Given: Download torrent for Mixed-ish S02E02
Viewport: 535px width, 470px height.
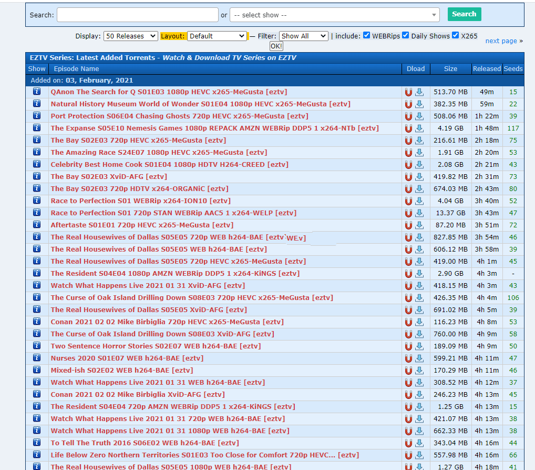Looking at the screenshot, I should [419, 371].
